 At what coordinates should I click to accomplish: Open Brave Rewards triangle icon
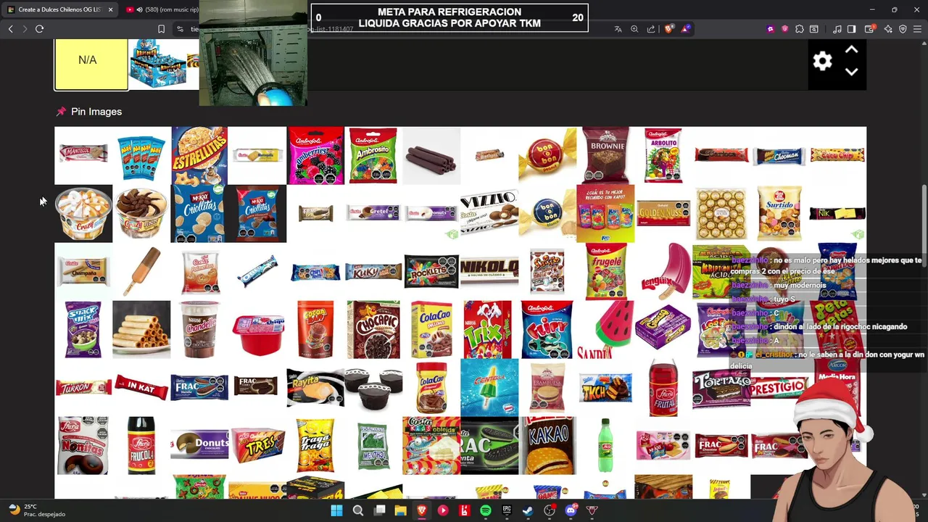coord(685,29)
